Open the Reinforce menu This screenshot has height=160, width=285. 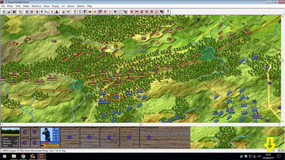click(36, 6)
